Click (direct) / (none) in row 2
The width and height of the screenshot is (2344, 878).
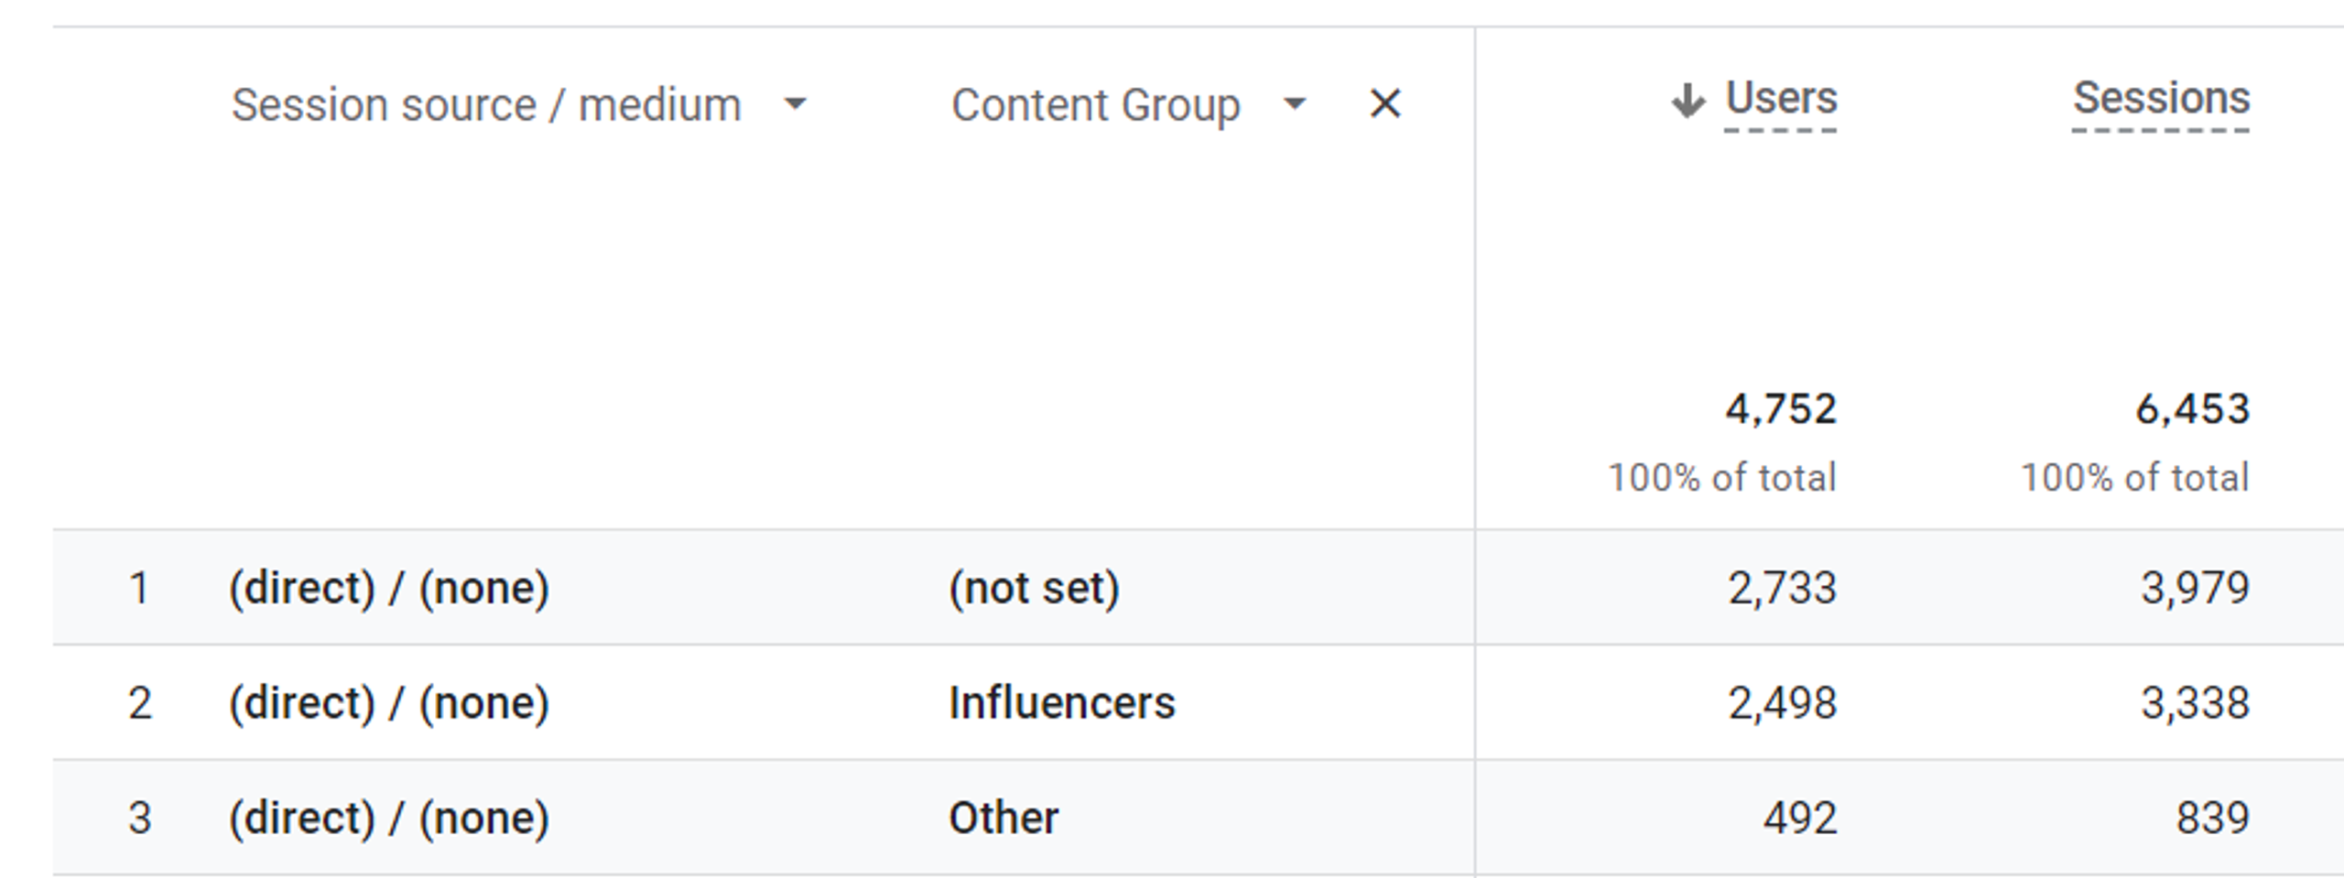(389, 703)
